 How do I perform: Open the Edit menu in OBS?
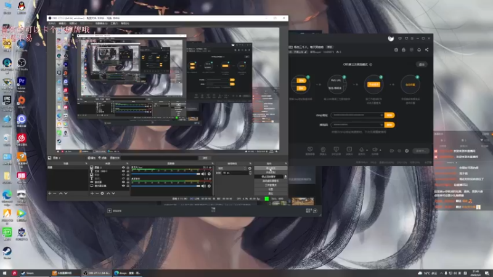pos(62,23)
